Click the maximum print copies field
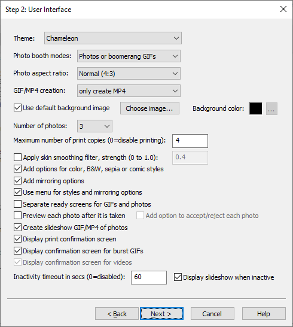Image resolution: width=293 pixels, height=327 pixels. click(x=190, y=141)
